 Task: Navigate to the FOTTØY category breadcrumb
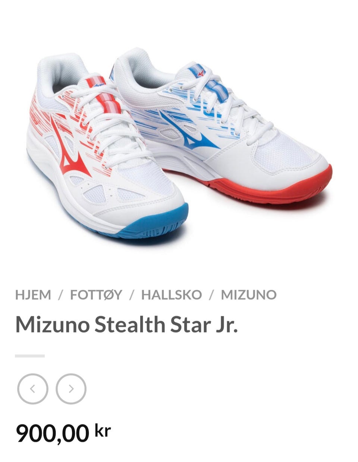point(96,295)
